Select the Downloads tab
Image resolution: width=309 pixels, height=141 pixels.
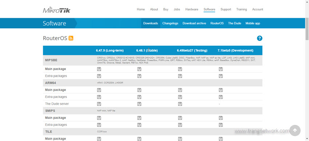point(151,23)
